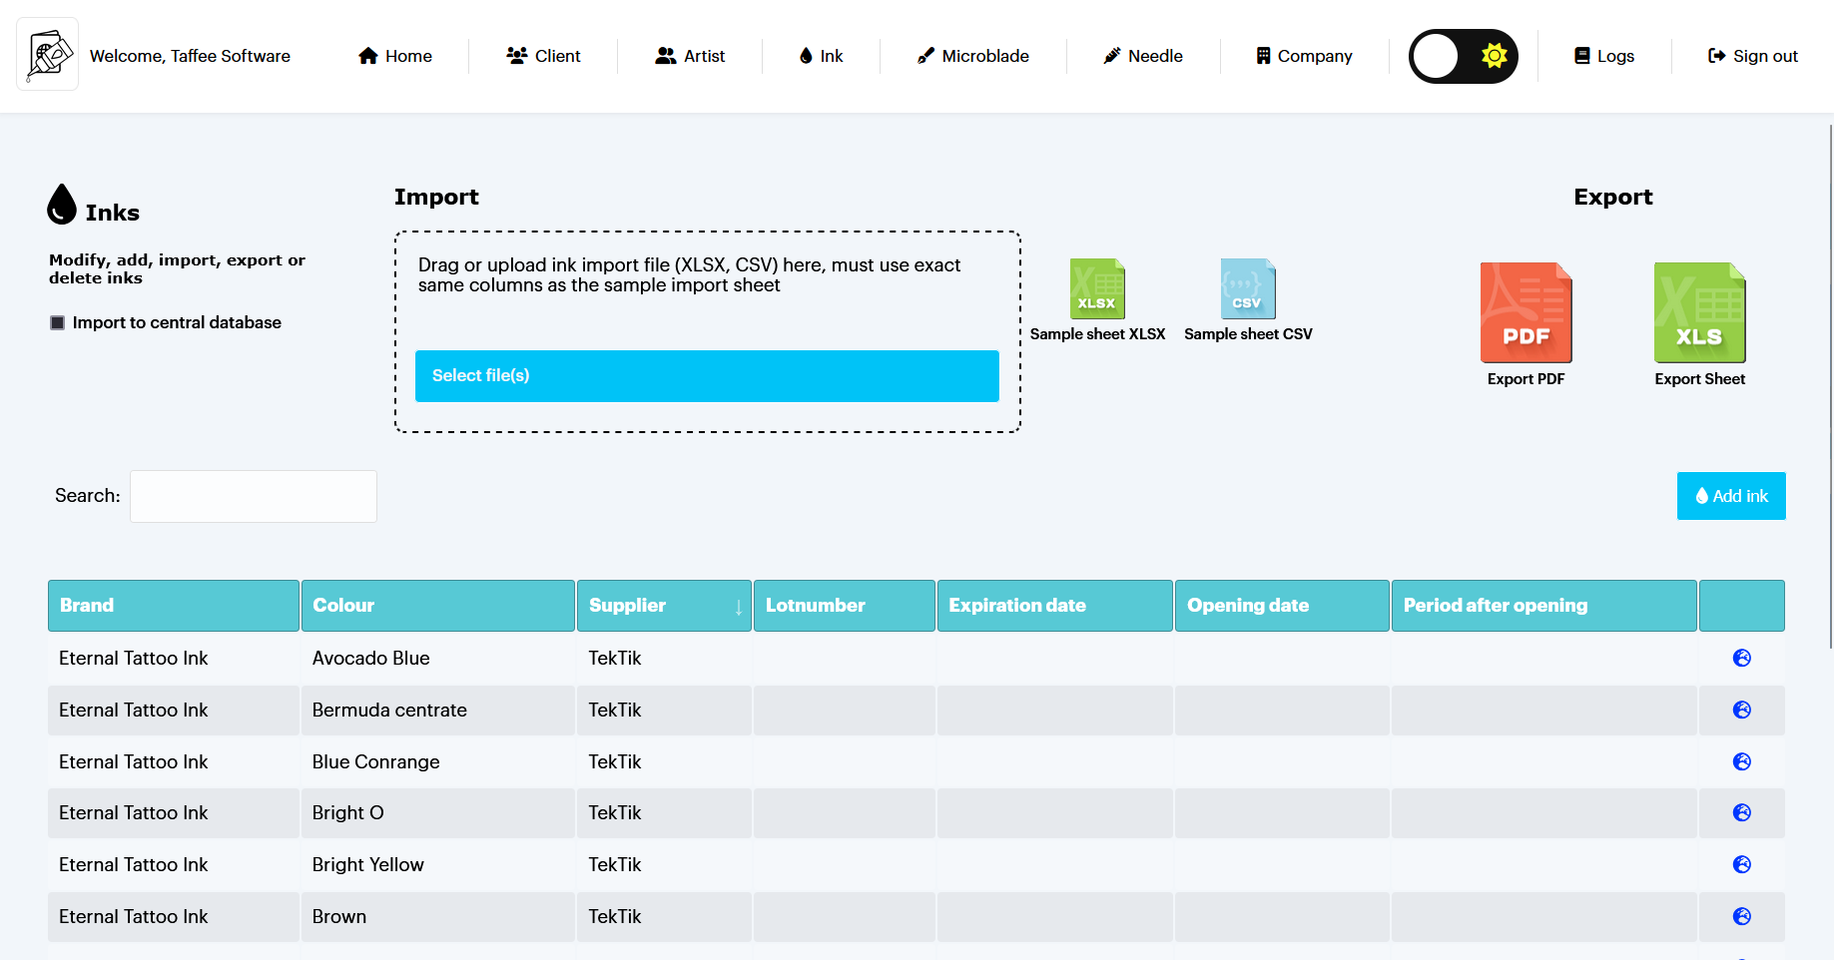1834x960 pixels.
Task: Click the Taffee Software logo icon
Action: point(48,55)
